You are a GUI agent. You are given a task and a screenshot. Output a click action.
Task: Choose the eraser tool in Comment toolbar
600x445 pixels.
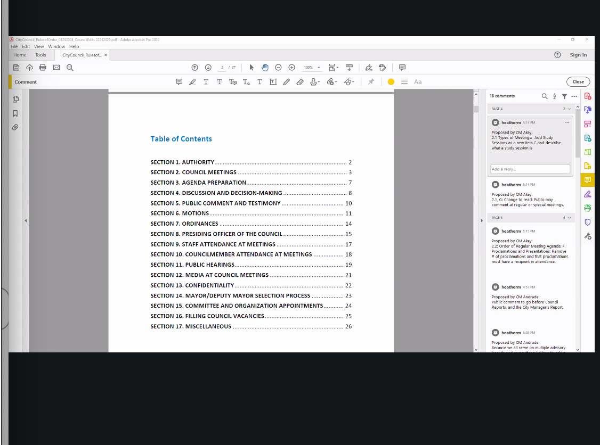click(x=299, y=82)
